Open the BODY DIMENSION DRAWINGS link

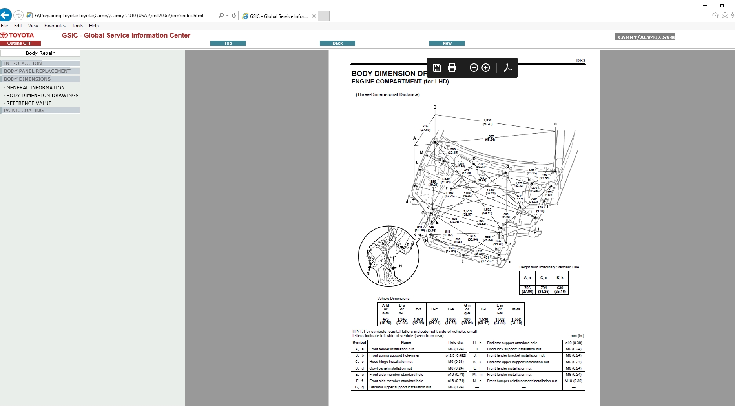[42, 96]
